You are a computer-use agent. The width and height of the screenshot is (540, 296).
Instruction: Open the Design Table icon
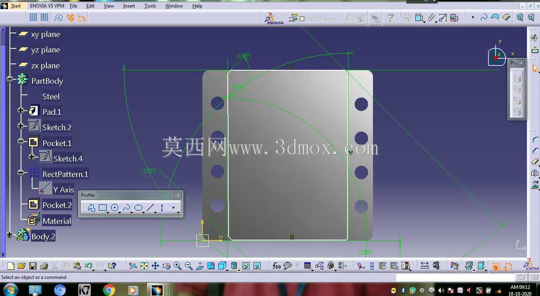[x=307, y=266]
